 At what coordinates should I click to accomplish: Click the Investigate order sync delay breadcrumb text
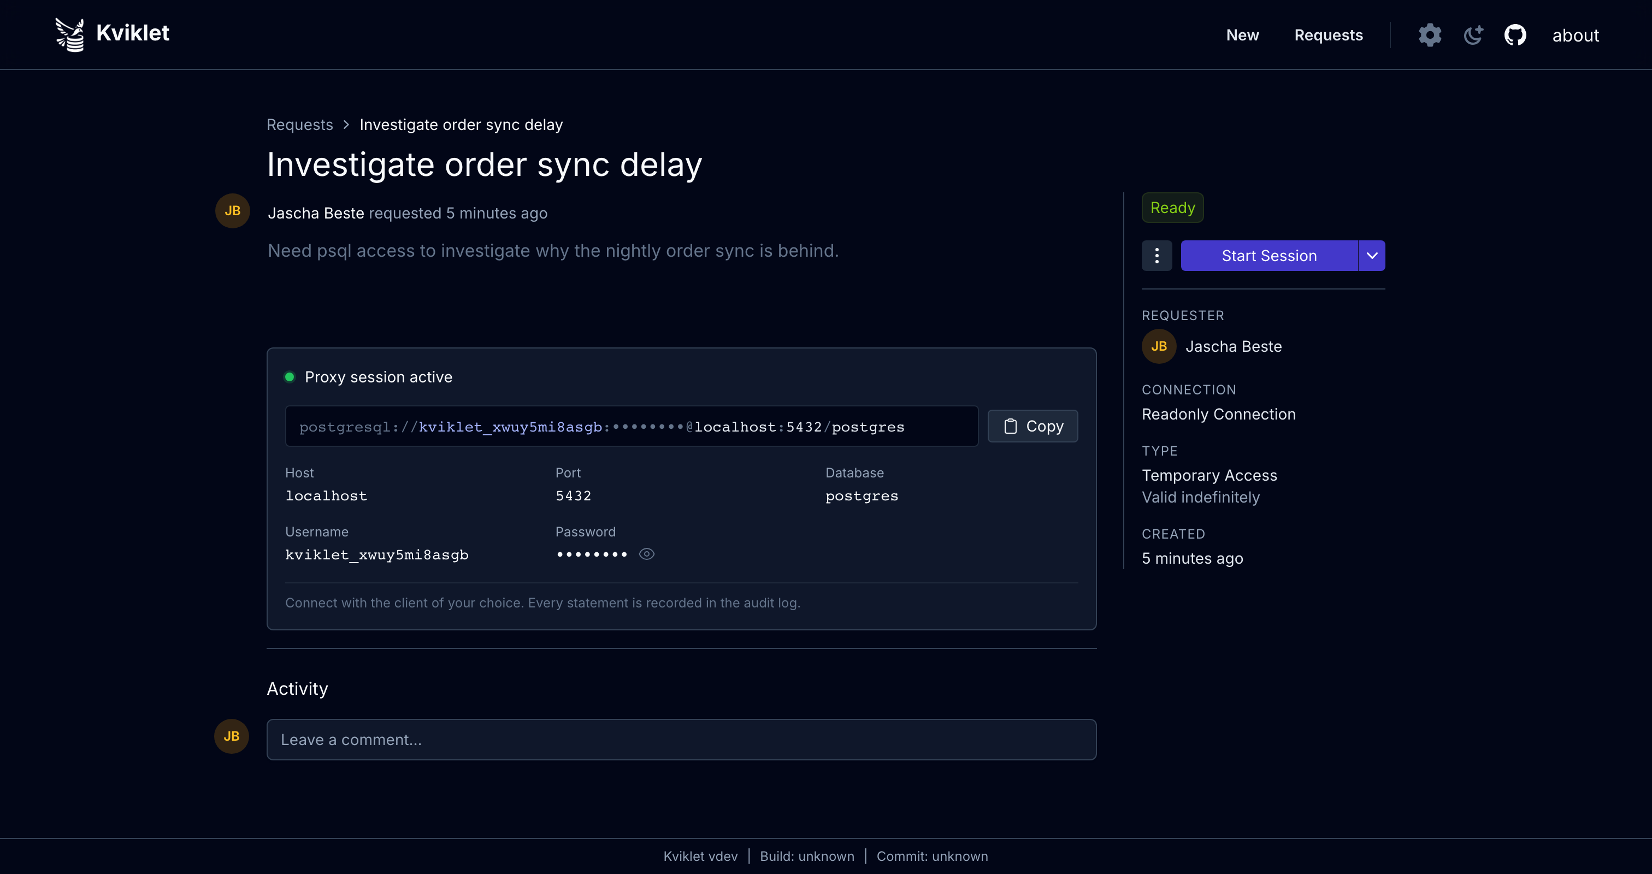coord(461,125)
